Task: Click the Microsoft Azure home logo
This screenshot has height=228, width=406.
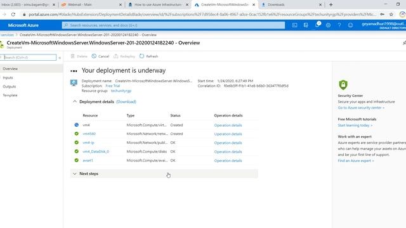Action: pos(23,25)
